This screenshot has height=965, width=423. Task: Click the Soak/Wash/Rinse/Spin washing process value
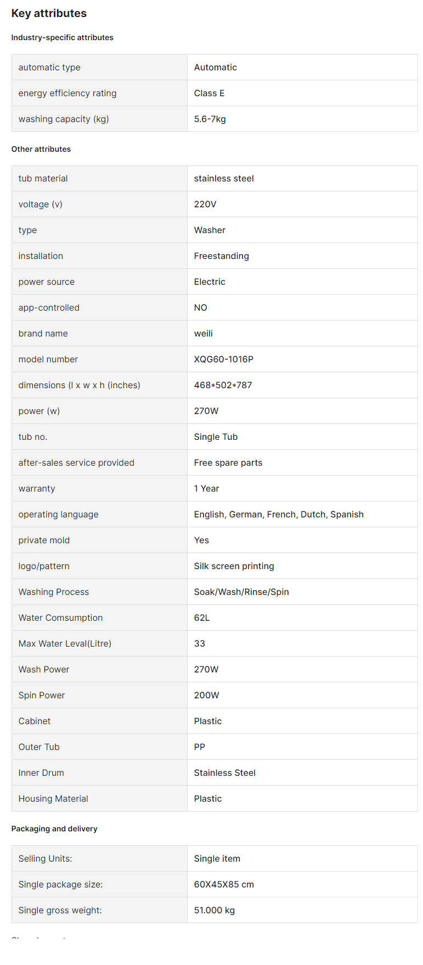(x=241, y=592)
